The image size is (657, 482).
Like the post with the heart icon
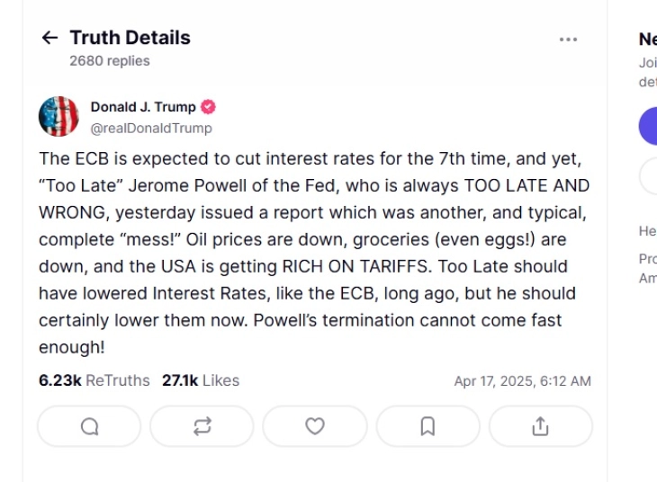click(315, 426)
